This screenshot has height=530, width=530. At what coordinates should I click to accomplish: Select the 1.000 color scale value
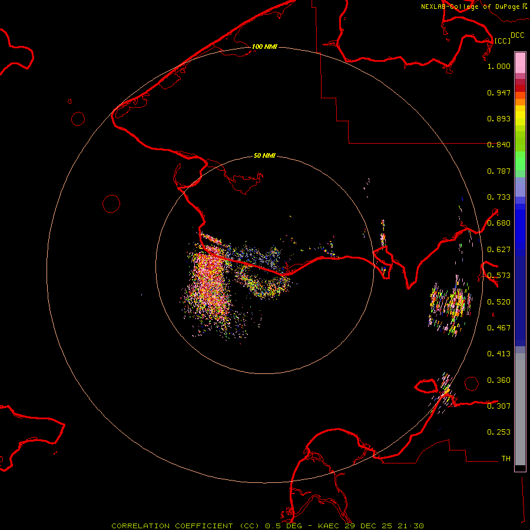(x=499, y=66)
